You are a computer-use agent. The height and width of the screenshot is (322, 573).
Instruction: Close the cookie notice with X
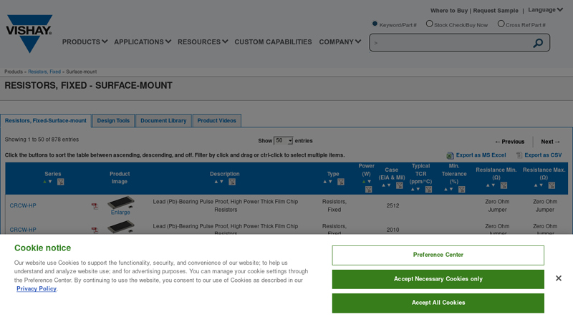558,278
